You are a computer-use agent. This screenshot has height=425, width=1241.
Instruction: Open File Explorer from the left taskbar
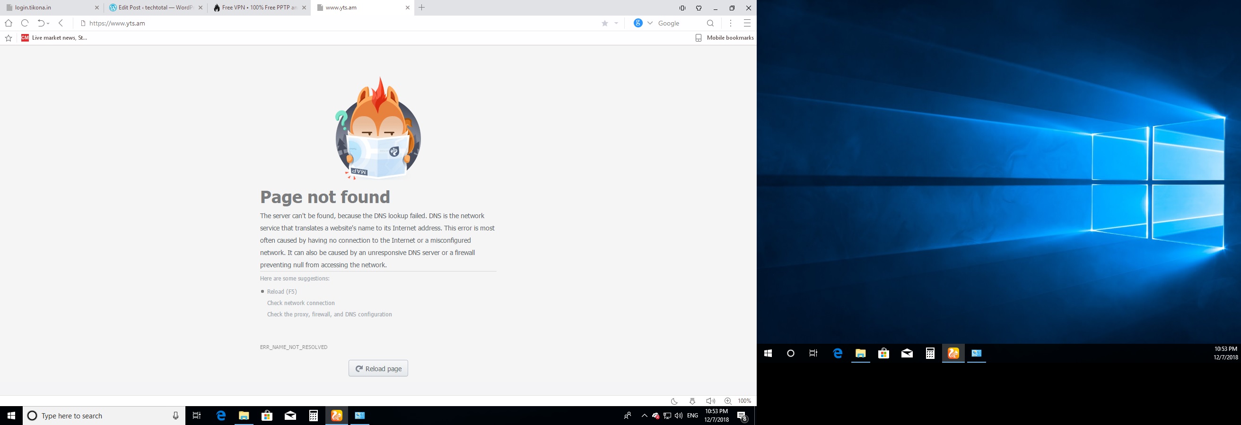pos(244,416)
